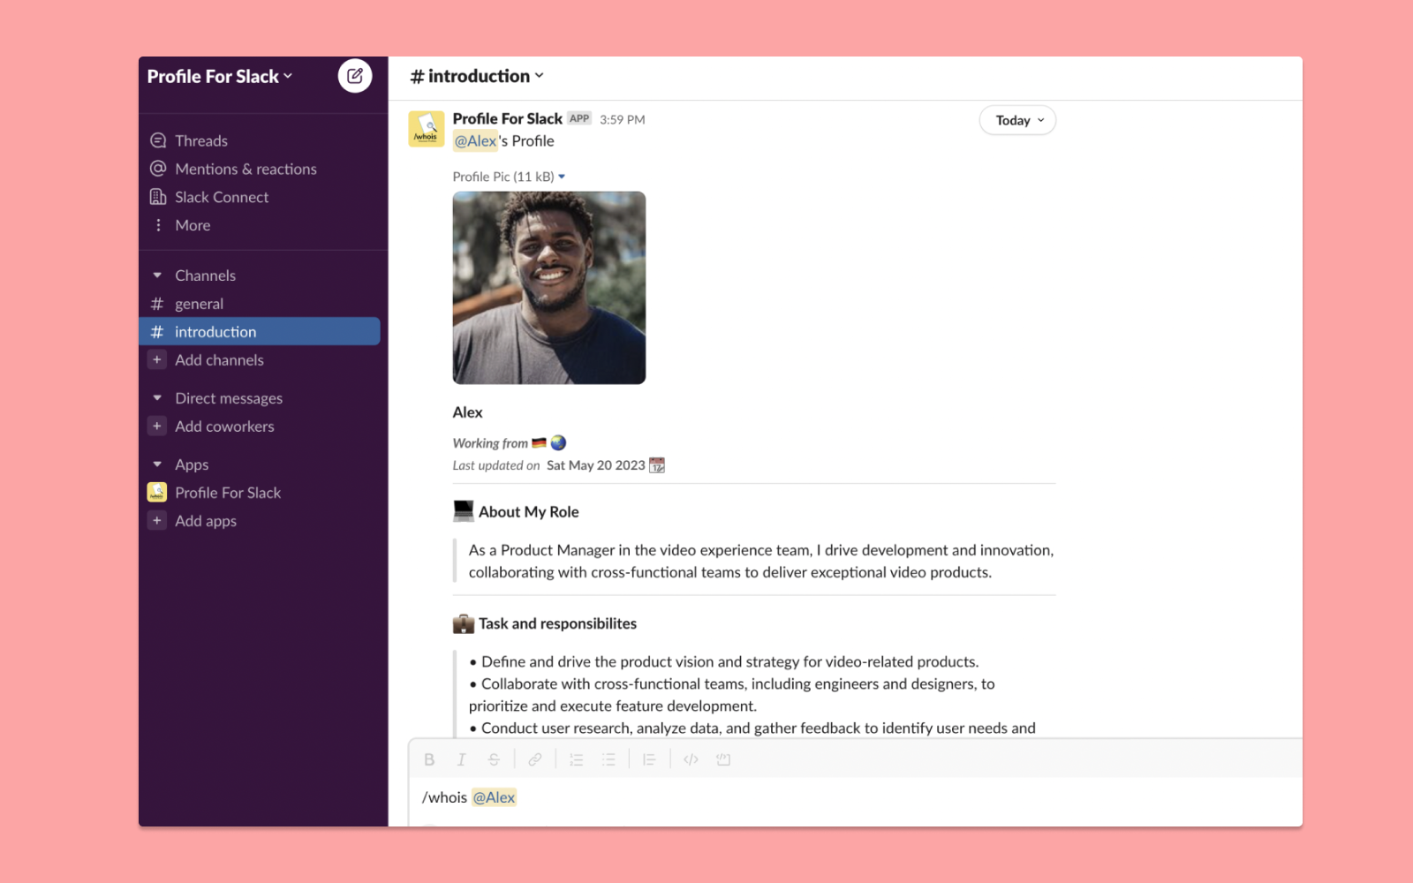Click the code block icon
Image resolution: width=1413 pixels, height=883 pixels.
(723, 759)
